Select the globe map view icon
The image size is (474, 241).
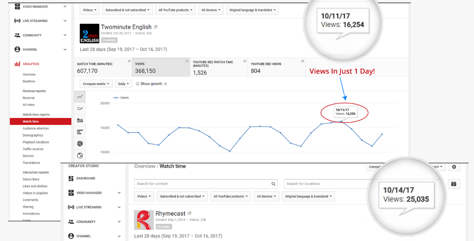80,155
